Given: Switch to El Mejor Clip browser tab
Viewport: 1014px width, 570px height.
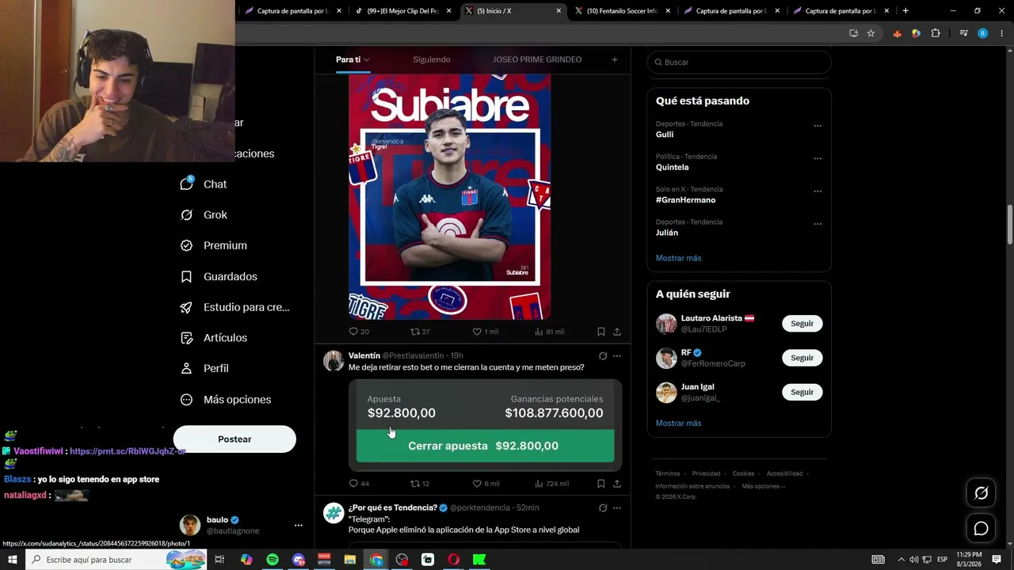Looking at the screenshot, I should [x=403, y=11].
